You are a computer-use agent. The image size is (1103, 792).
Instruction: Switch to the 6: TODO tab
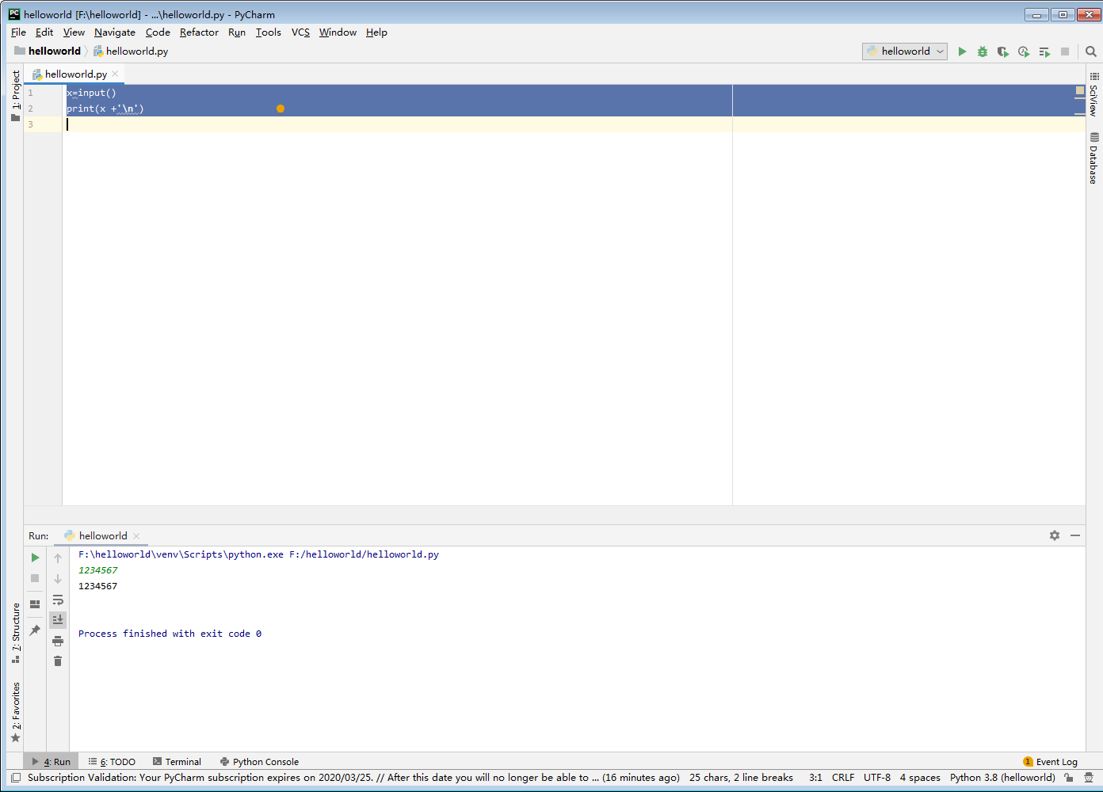tap(112, 762)
